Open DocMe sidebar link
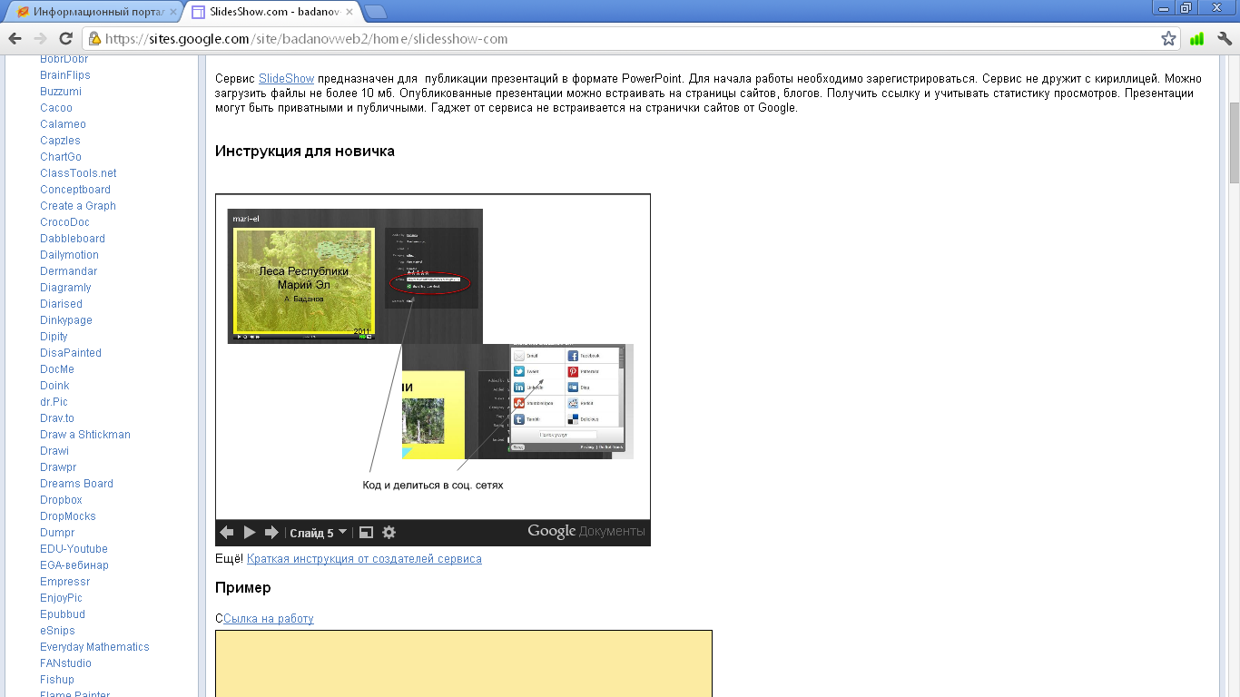1240x697 pixels. point(57,369)
